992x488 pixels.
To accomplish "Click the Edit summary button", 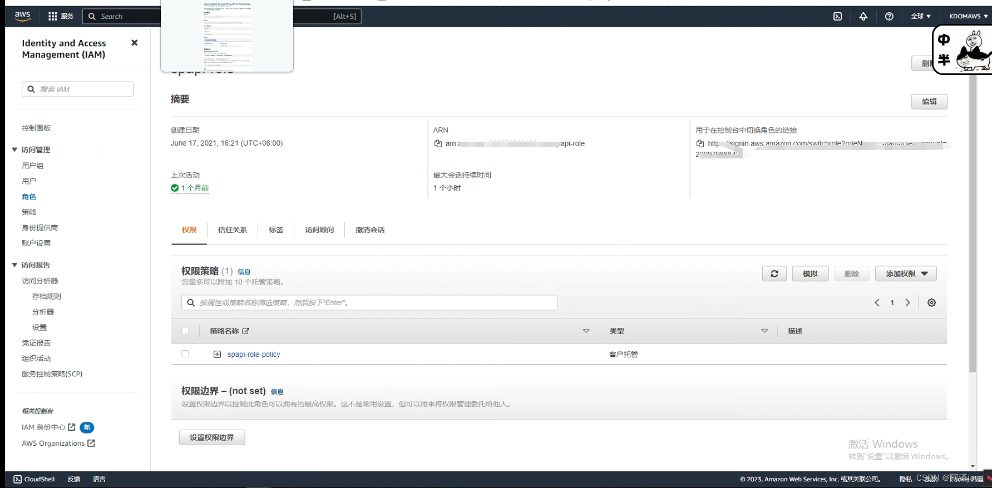I will pyautogui.click(x=929, y=102).
